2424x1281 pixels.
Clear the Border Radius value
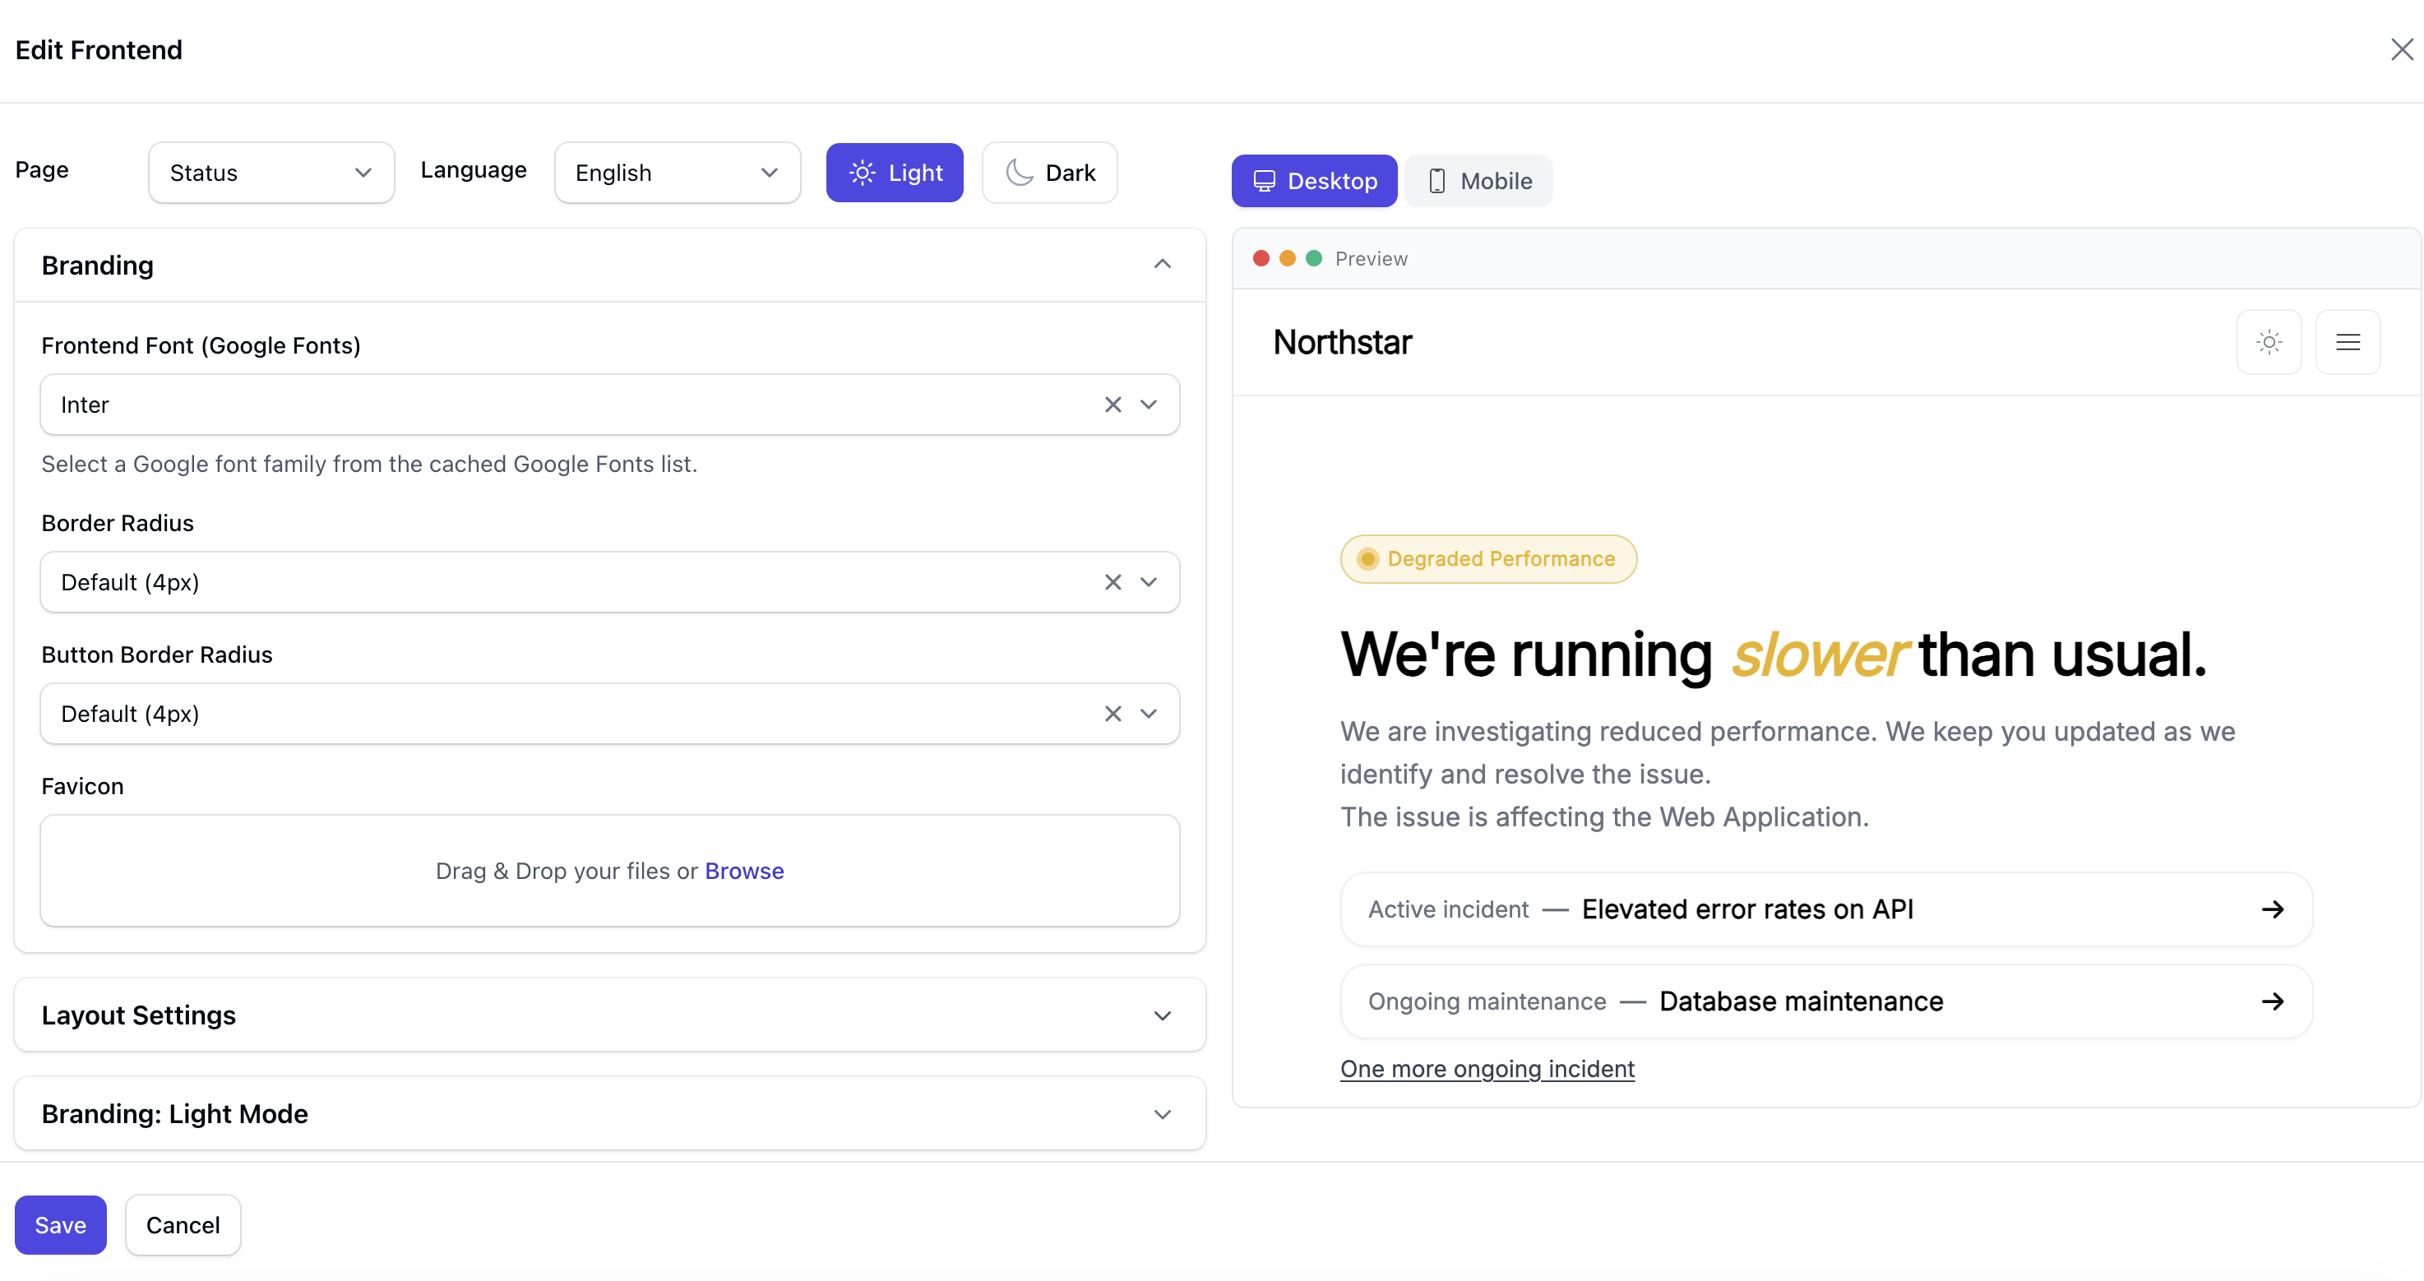click(x=1113, y=581)
